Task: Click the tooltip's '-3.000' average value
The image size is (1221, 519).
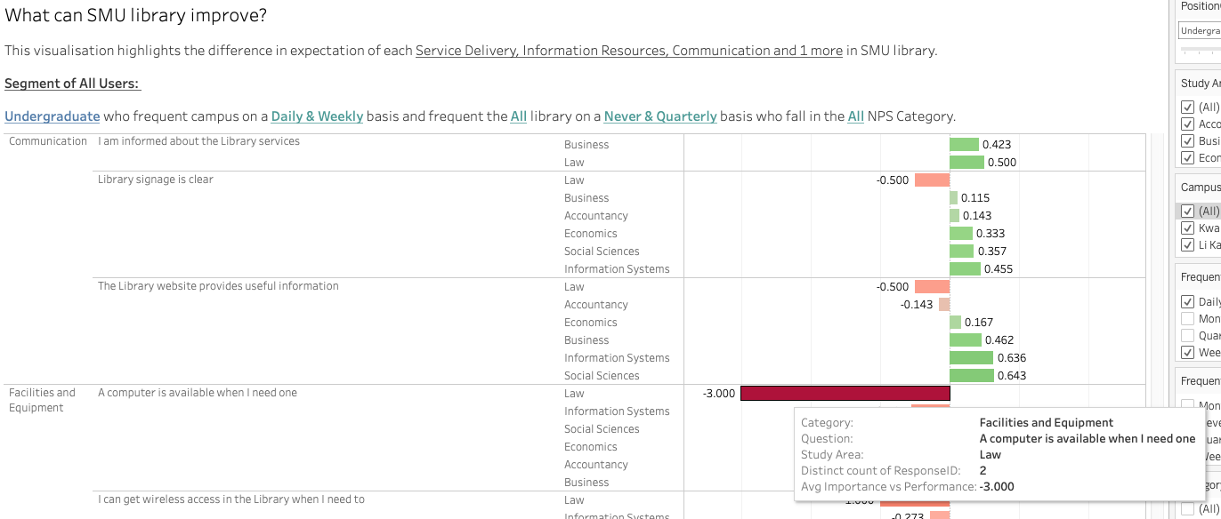Action: [997, 487]
